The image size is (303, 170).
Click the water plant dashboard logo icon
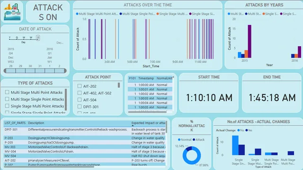[12, 12]
